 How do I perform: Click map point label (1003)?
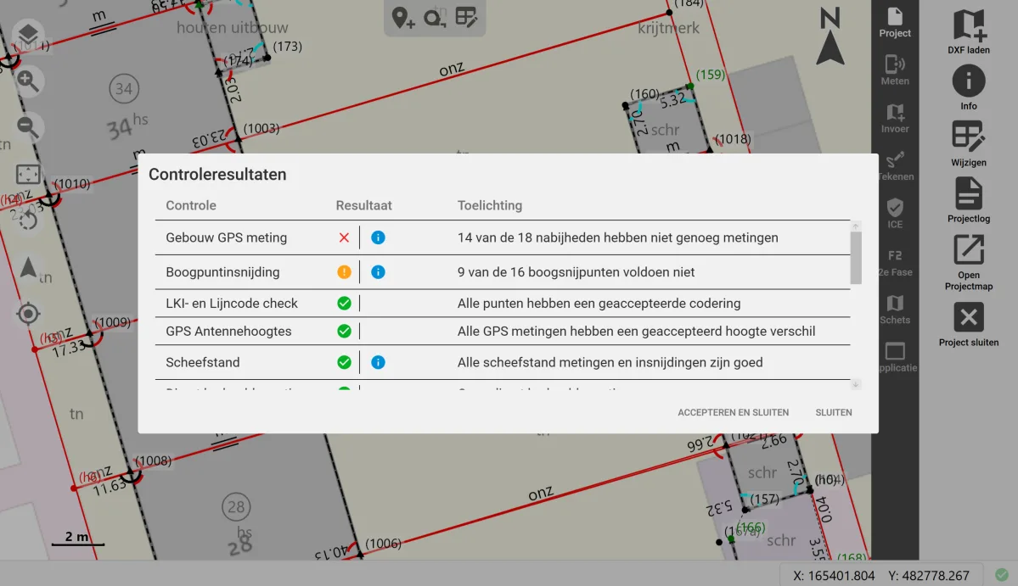[262, 128]
